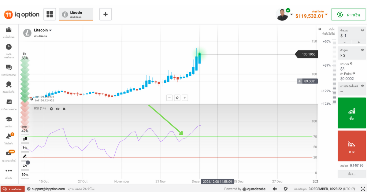Click the support@iqoption.com email link
This screenshot has width=367, height=192.
pyautogui.click(x=48, y=189)
